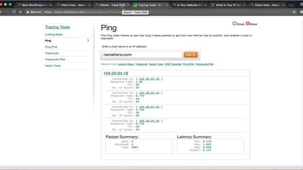Screen dimensions: 303x170
Task: Click the Share label text
Action: (x=253, y=24)
